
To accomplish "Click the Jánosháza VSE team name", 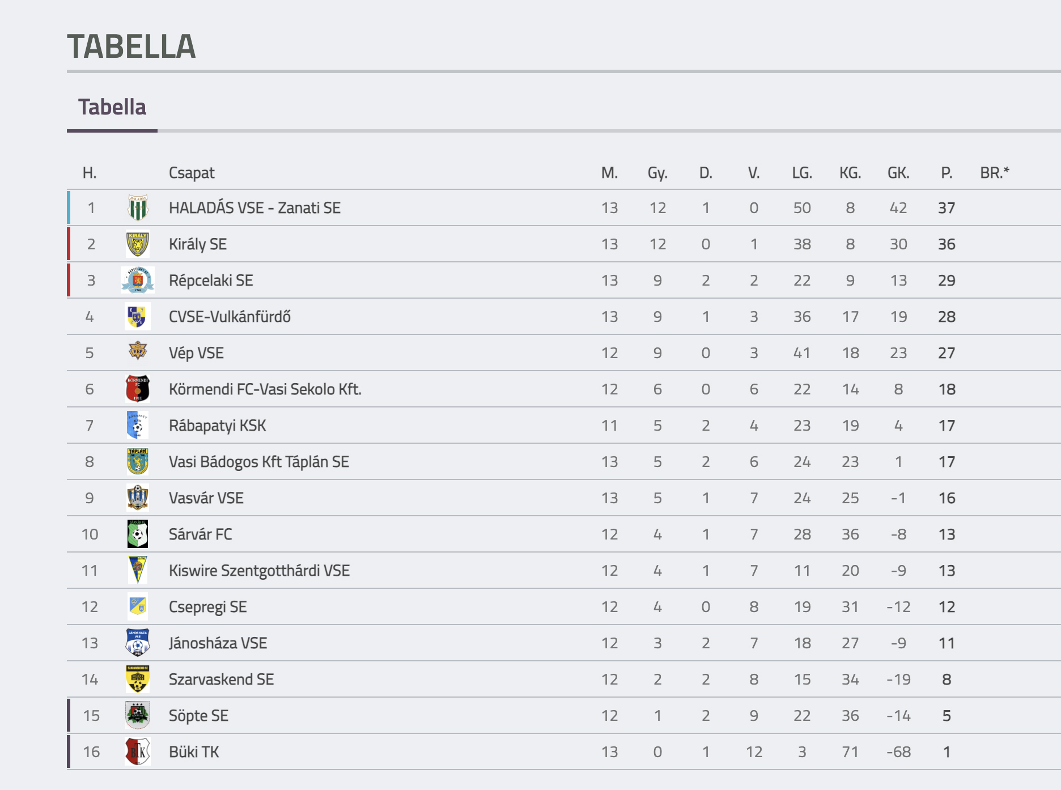I will (218, 643).
